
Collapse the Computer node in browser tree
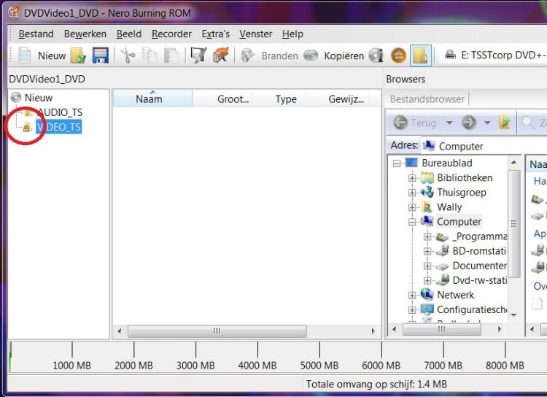(413, 222)
